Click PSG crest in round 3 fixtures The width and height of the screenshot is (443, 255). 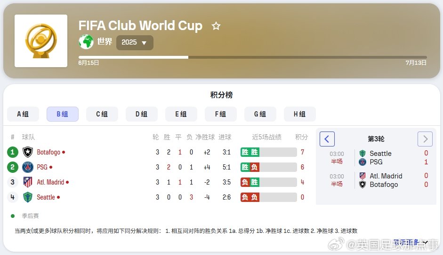pyautogui.click(x=362, y=162)
